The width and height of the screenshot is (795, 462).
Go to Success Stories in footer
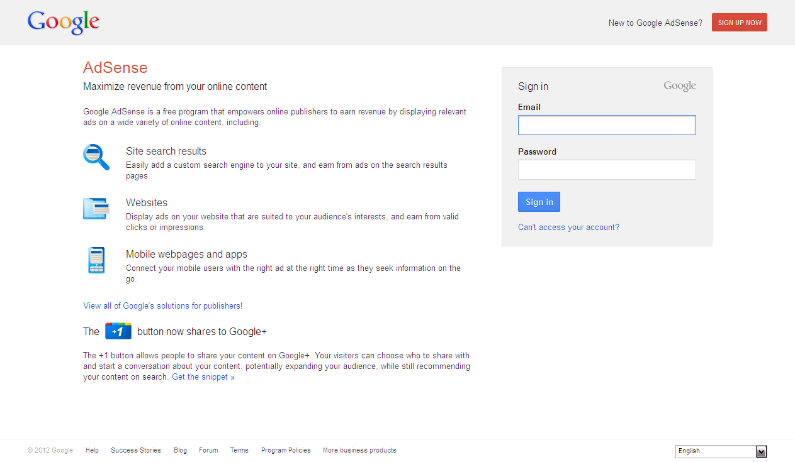point(136,451)
